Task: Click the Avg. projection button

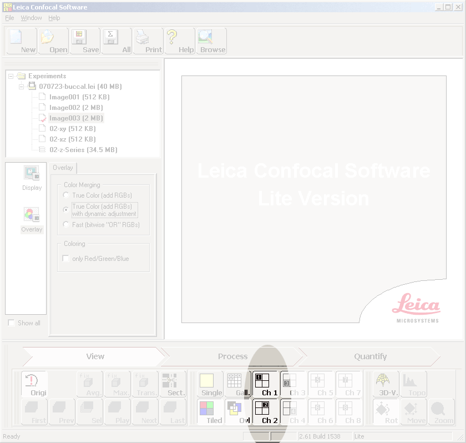Action: [90, 384]
